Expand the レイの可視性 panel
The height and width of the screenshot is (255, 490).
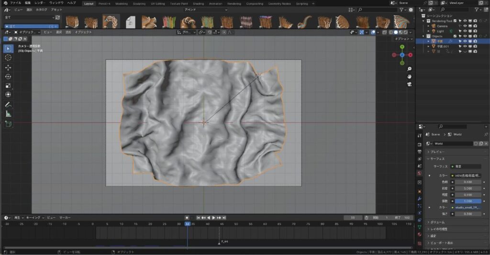point(439,229)
